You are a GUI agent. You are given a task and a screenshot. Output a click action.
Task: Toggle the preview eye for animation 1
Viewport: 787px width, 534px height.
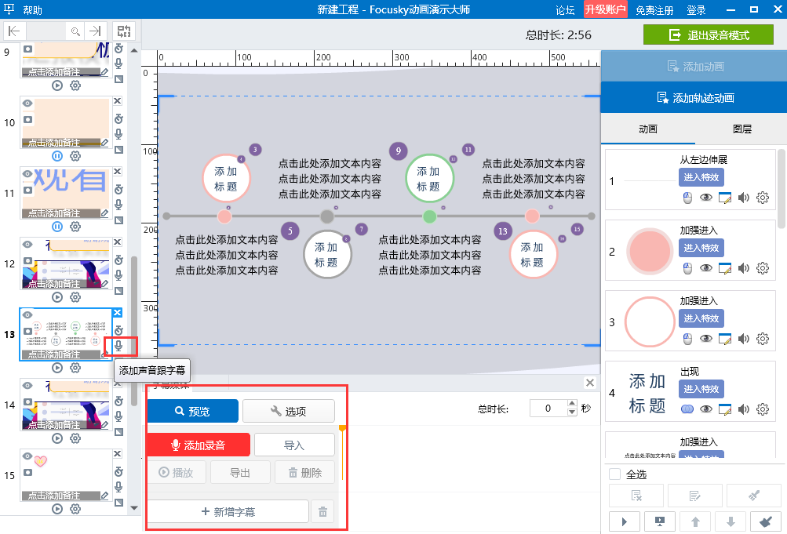(706, 198)
